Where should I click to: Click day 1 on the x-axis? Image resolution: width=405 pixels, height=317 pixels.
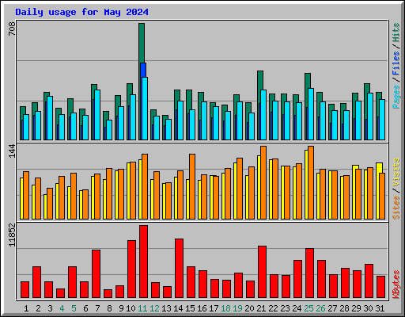point(26,308)
